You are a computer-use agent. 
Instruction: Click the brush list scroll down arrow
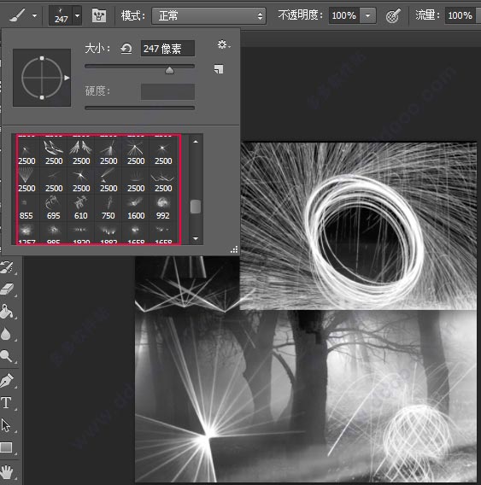pyautogui.click(x=196, y=238)
